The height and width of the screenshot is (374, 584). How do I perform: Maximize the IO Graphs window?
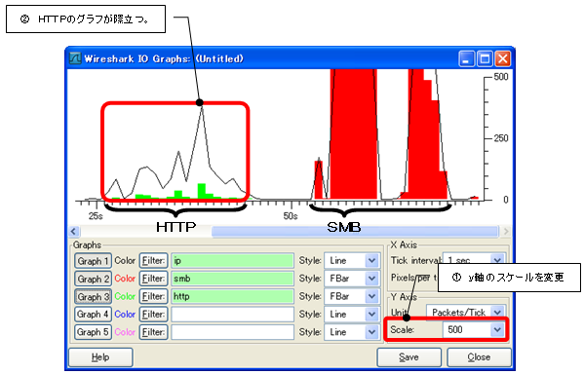coord(485,58)
